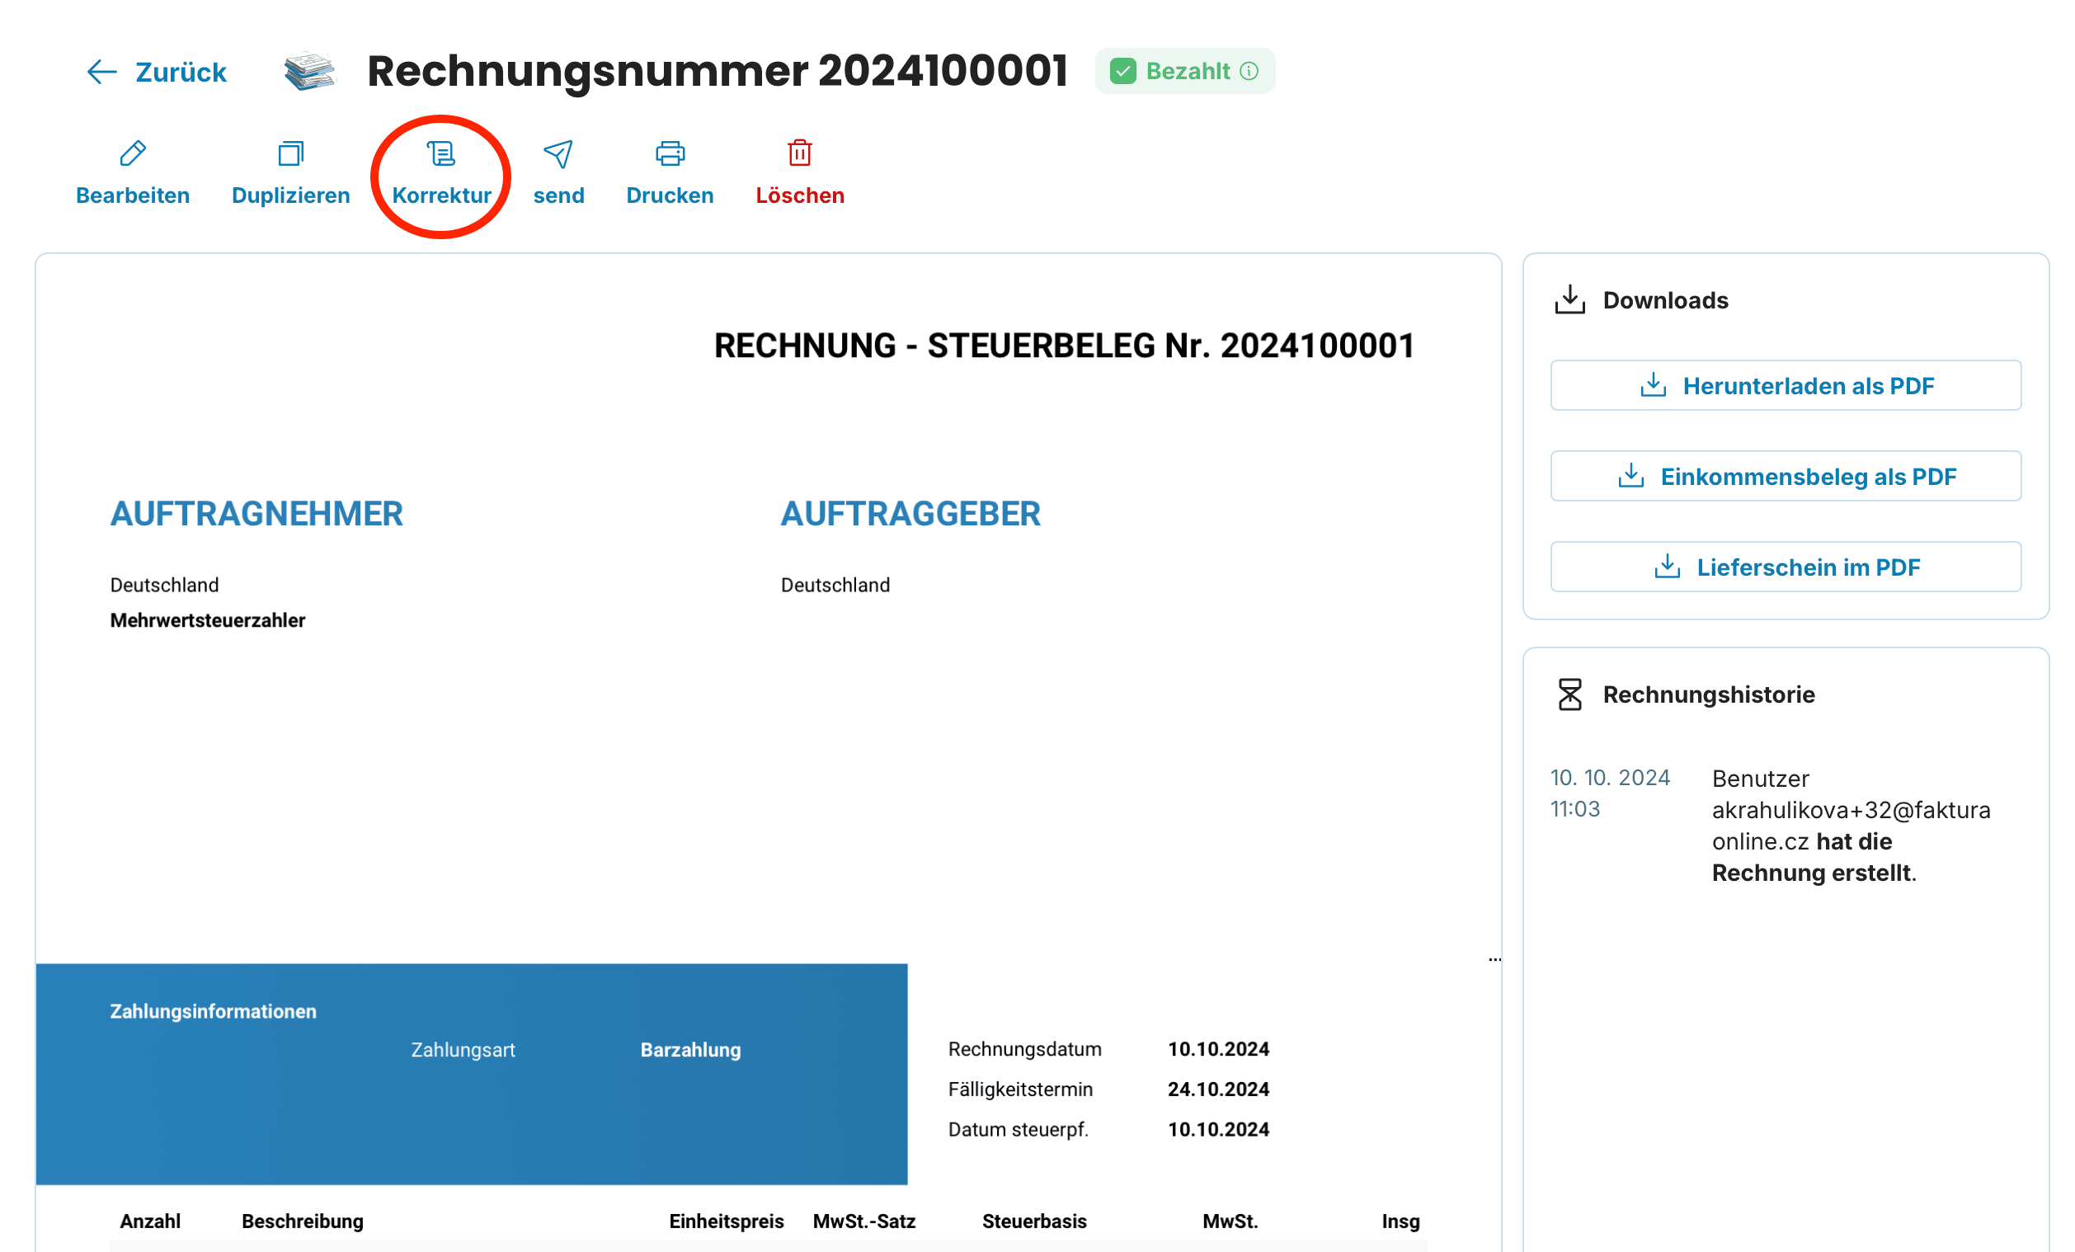The image size is (2075, 1252).
Task: Download Lieferschein im PDF
Action: [1786, 567]
